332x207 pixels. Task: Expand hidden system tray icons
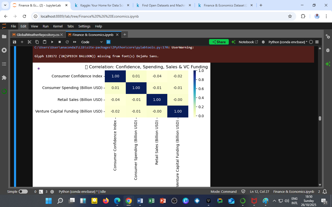(274, 201)
